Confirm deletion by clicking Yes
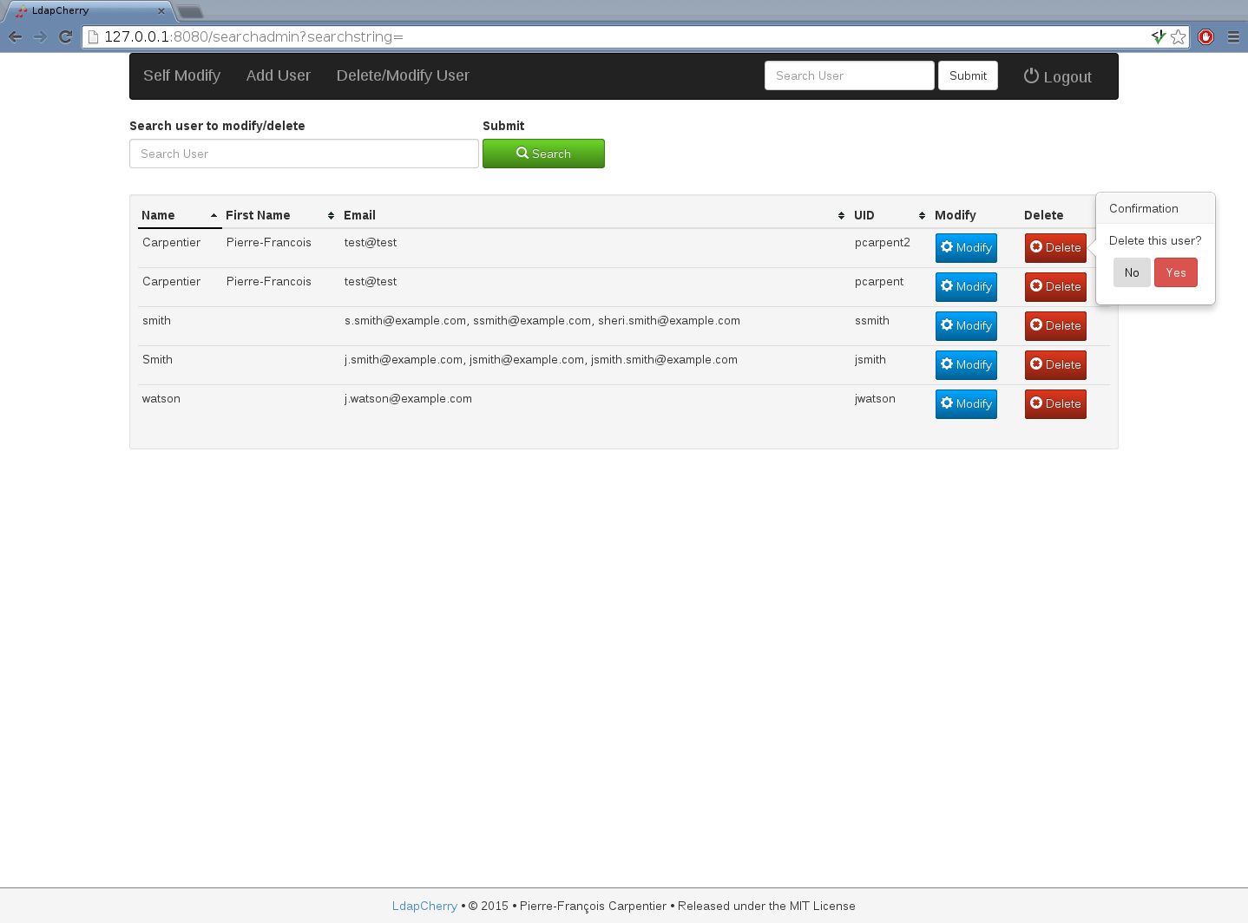Screen dimensions: 1248x923 click(x=1175, y=272)
